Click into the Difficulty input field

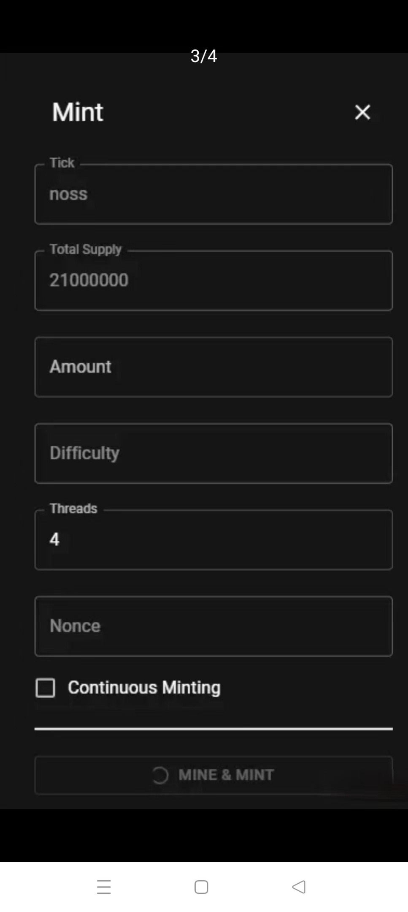pos(213,453)
